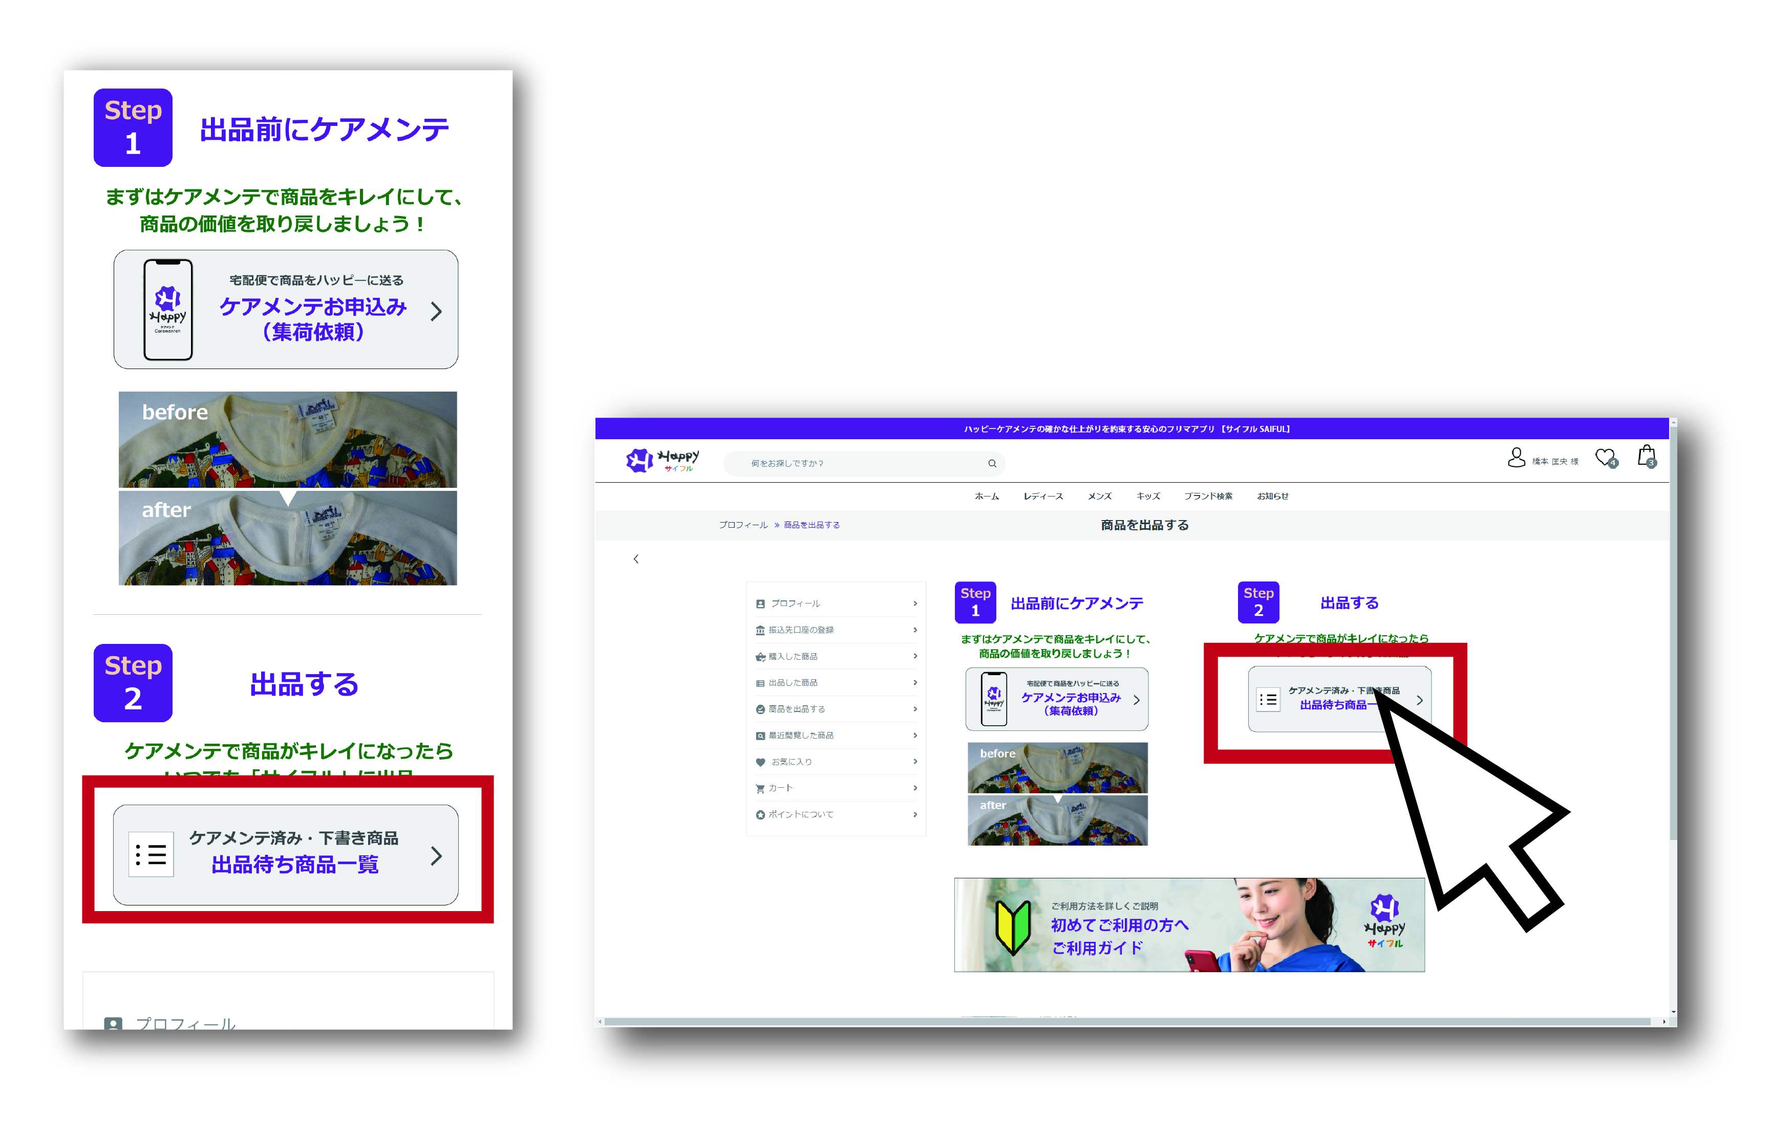Click the list icon beside 出品した商品
This screenshot has width=1771, height=1122.
pyautogui.click(x=760, y=683)
